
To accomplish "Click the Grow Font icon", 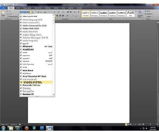I will click(38, 12).
